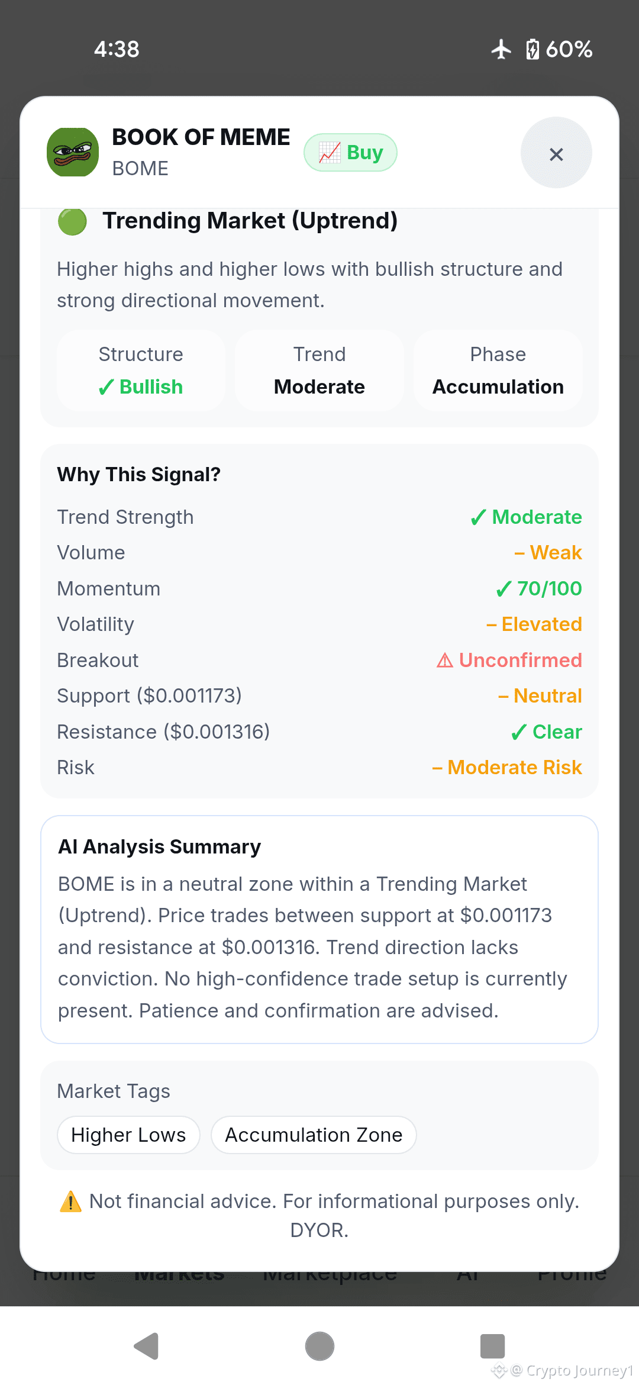
Task: Tap the BOME frog coin logo
Action: [x=73, y=152]
